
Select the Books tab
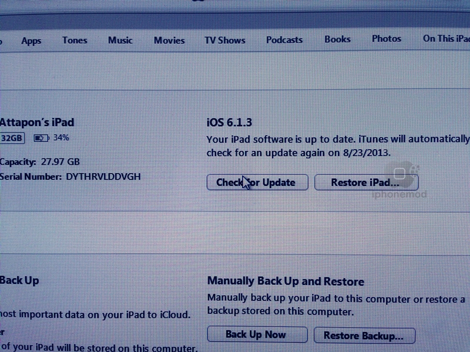[x=337, y=39]
